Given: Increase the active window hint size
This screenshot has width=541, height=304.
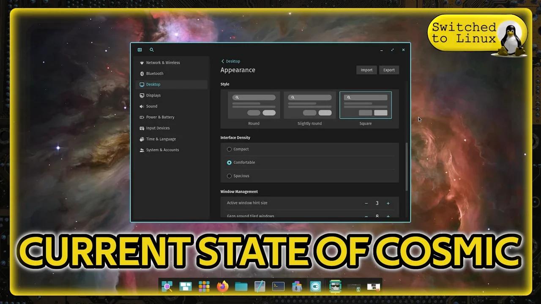Looking at the screenshot, I should [388, 203].
